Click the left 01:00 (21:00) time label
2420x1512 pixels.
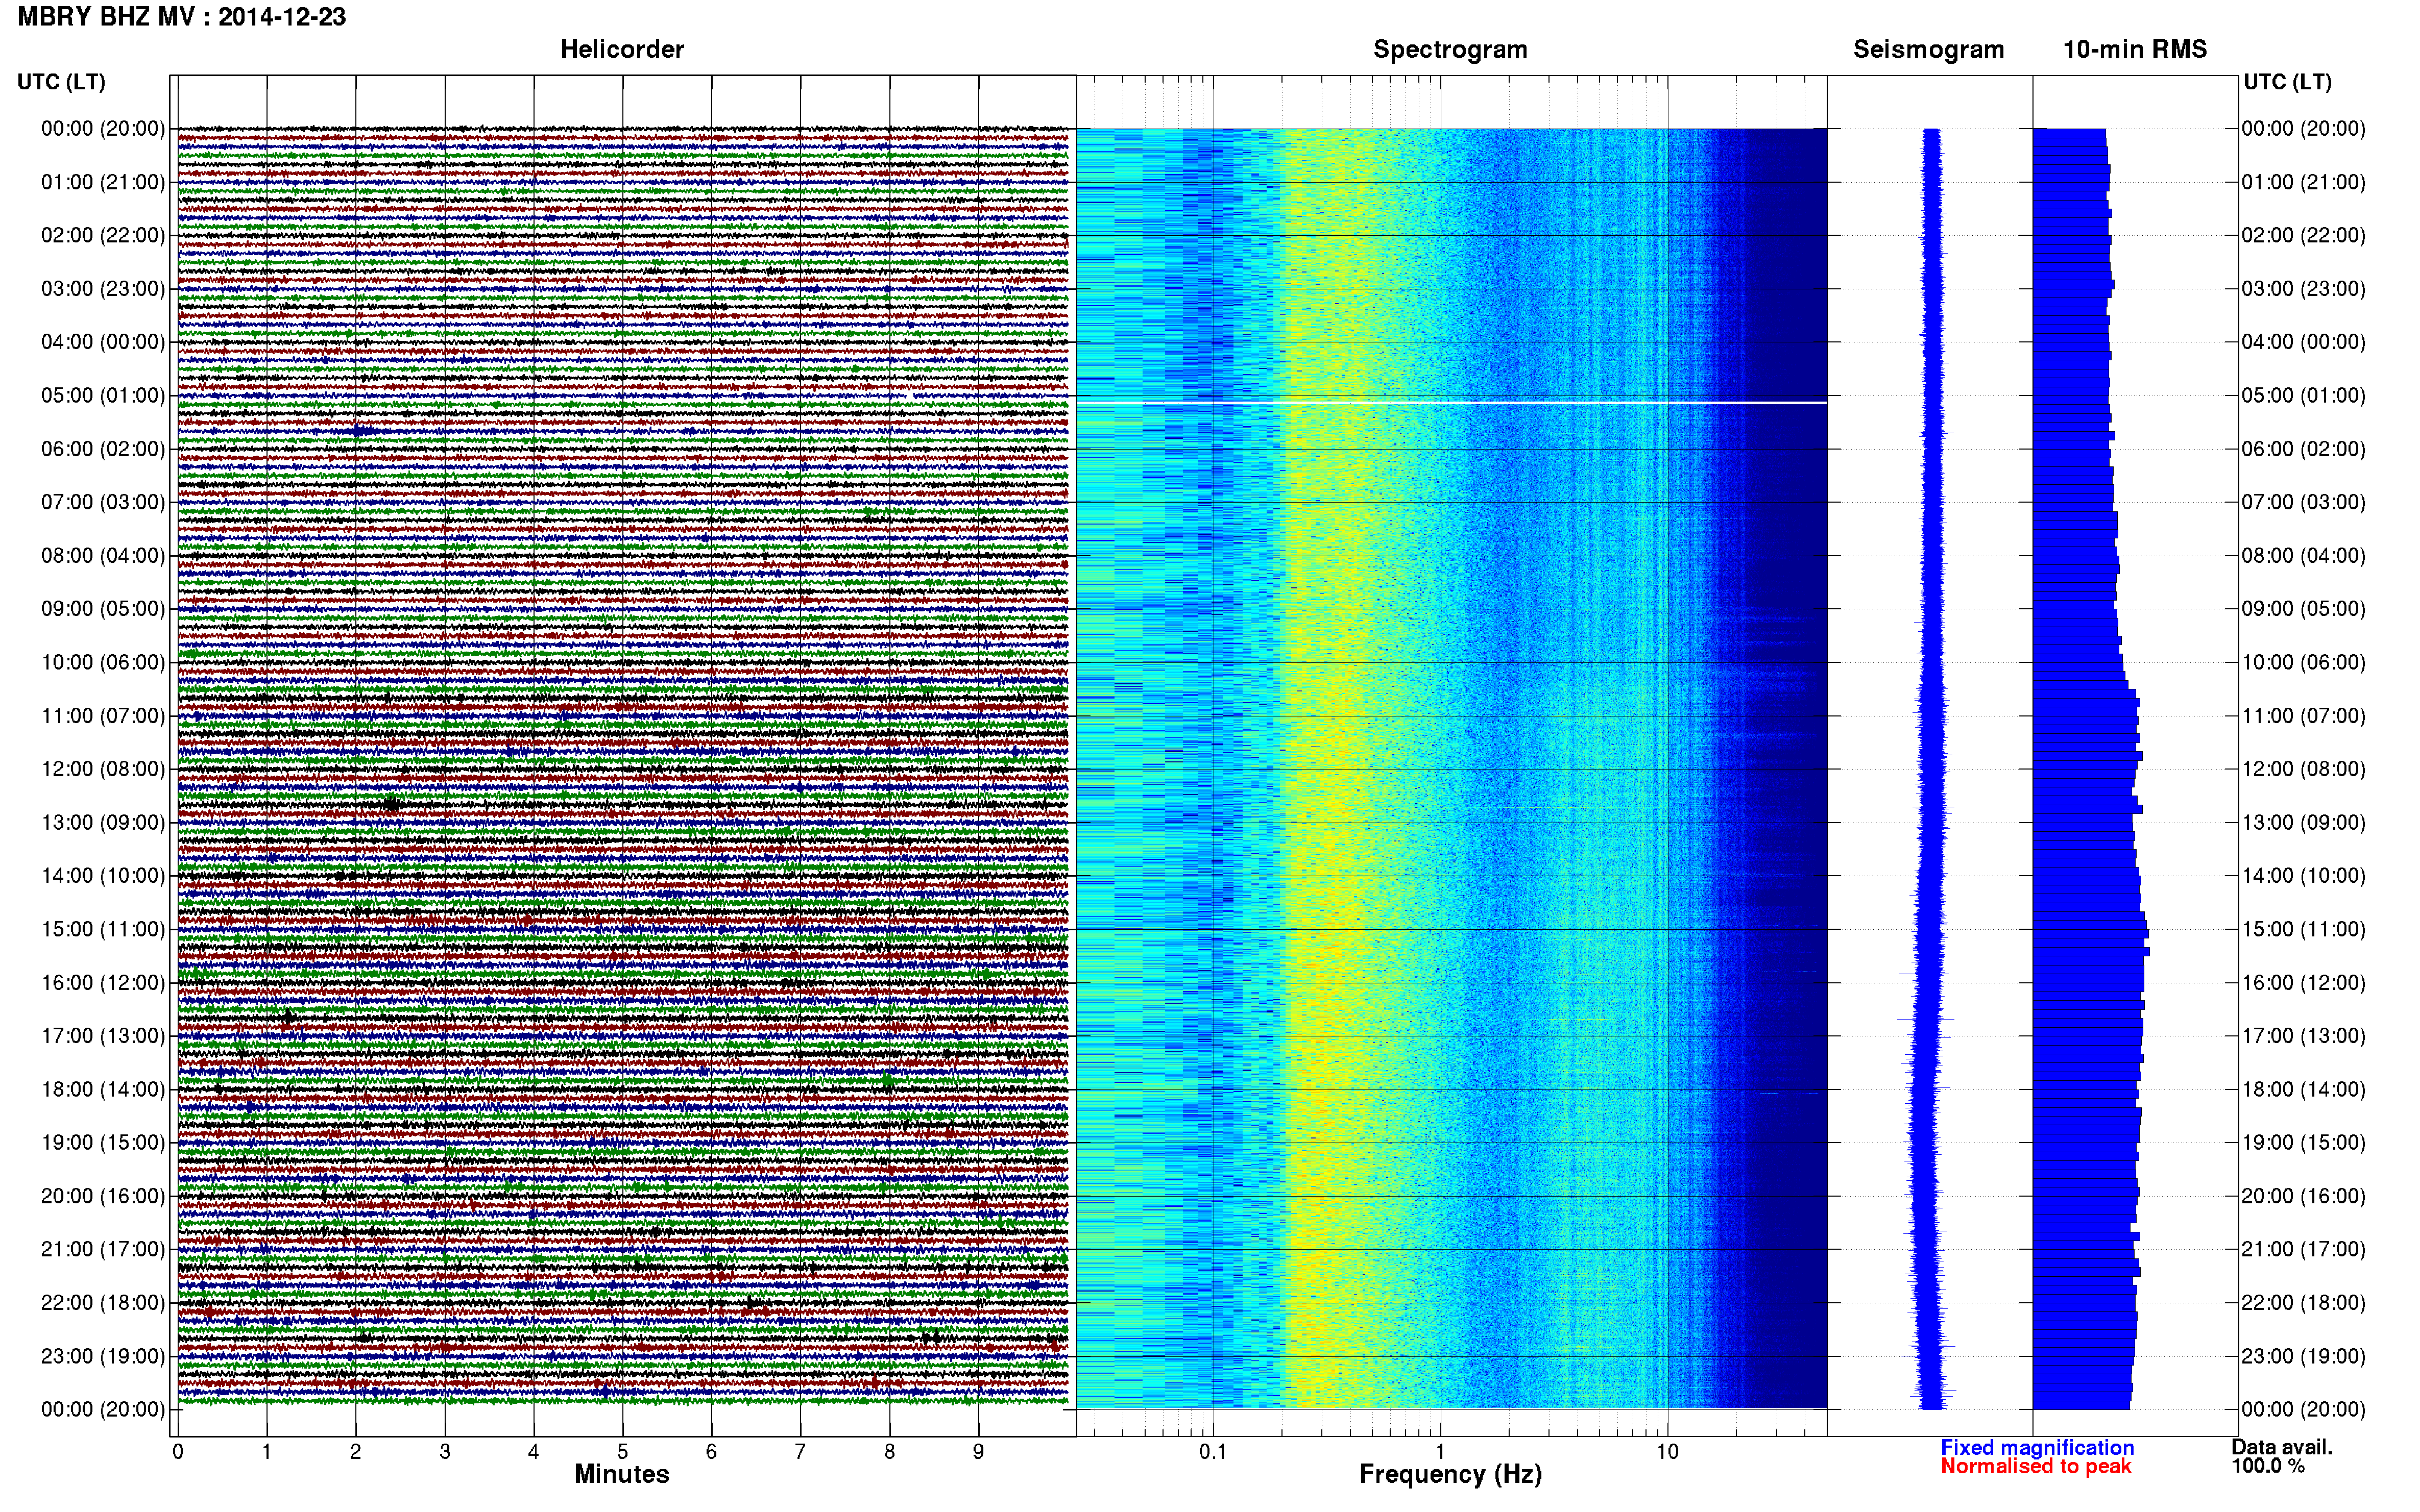103,182
